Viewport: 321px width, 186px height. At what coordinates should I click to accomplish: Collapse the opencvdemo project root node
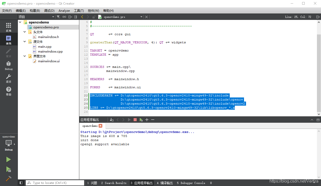pyautogui.click(x=20, y=22)
